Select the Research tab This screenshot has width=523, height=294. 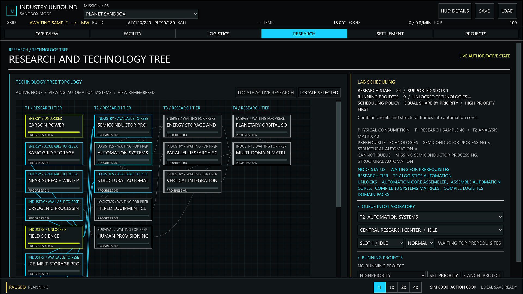(304, 34)
